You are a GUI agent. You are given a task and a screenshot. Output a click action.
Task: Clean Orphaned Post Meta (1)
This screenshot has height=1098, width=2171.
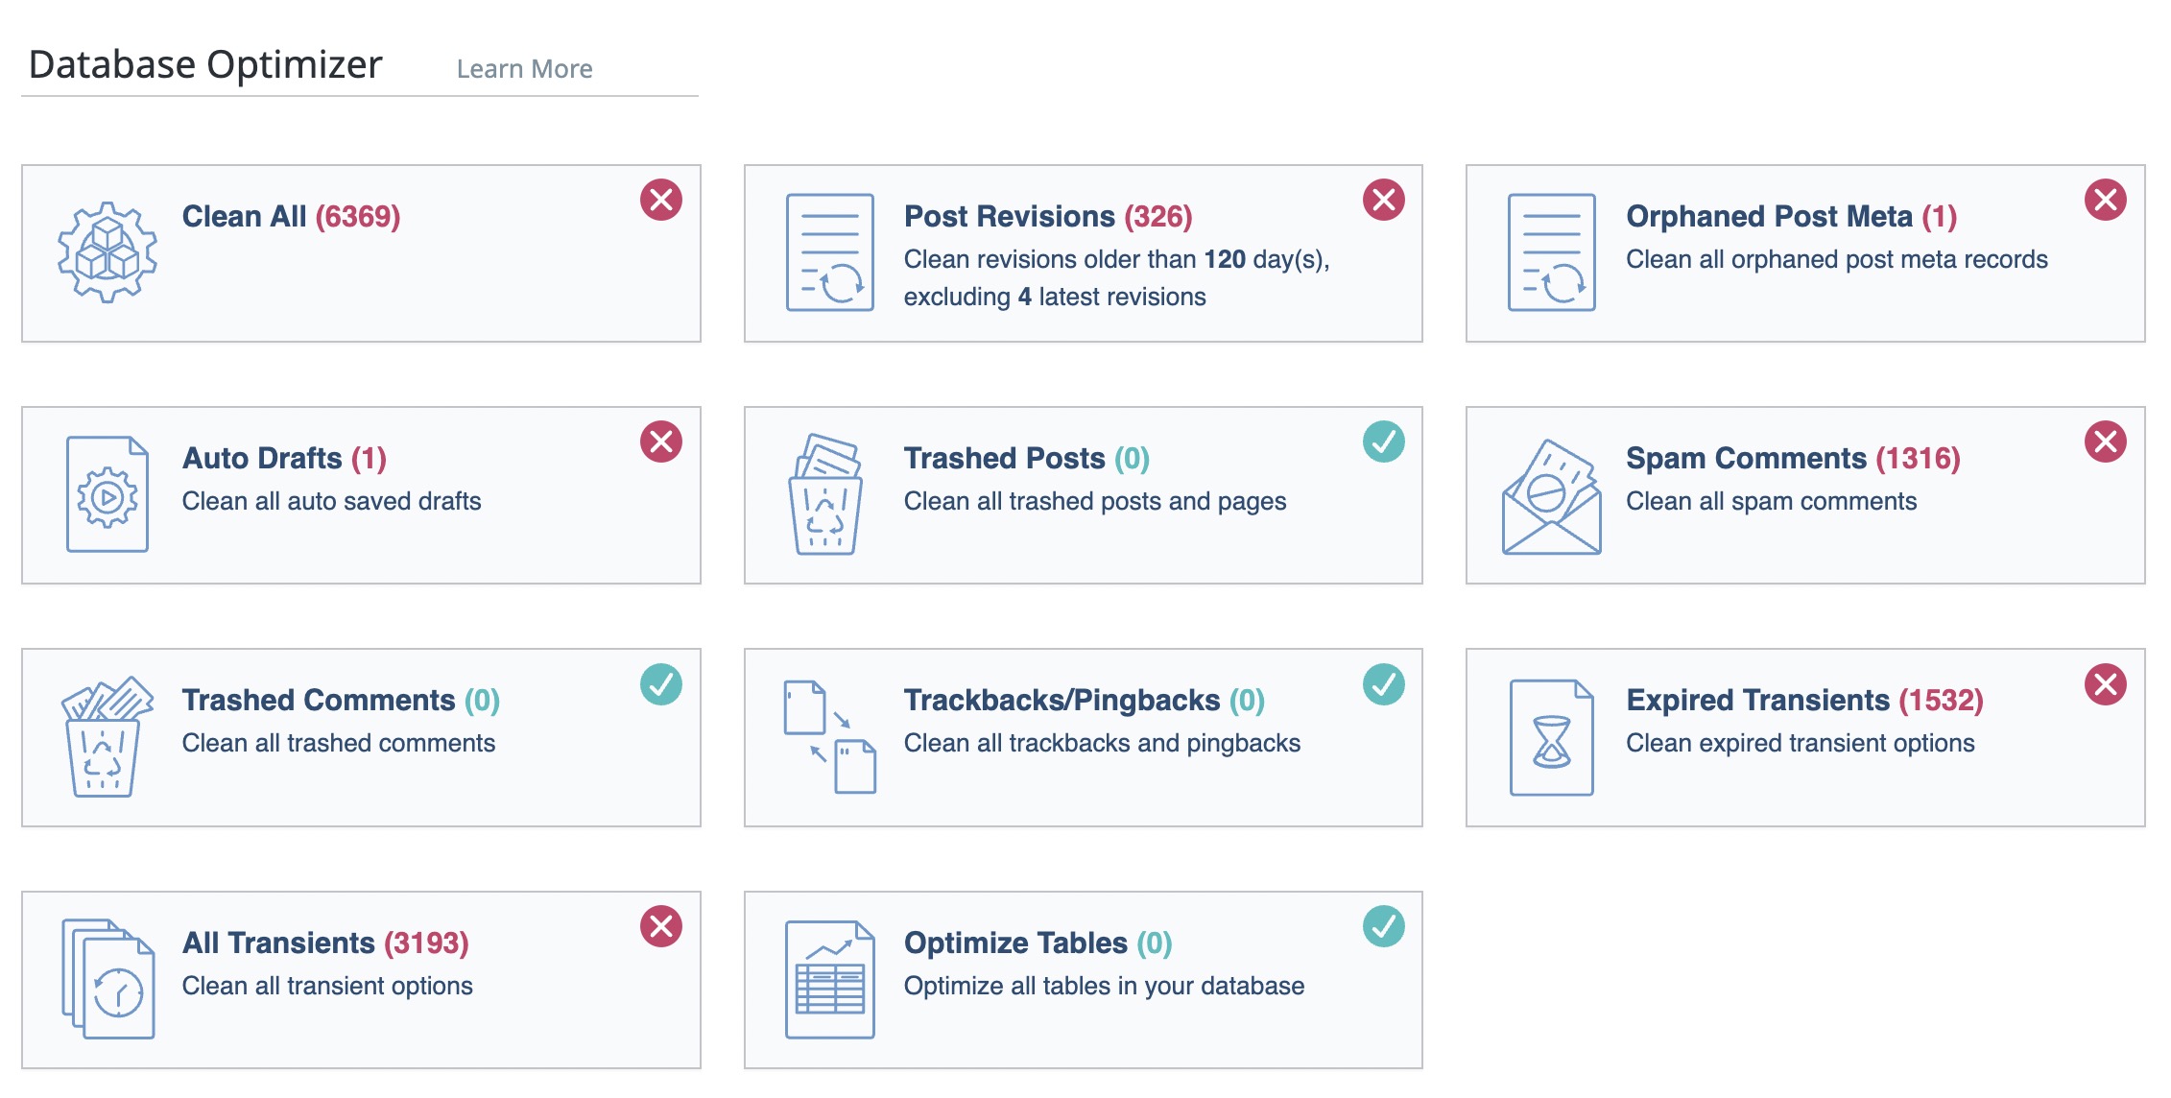tap(1791, 217)
